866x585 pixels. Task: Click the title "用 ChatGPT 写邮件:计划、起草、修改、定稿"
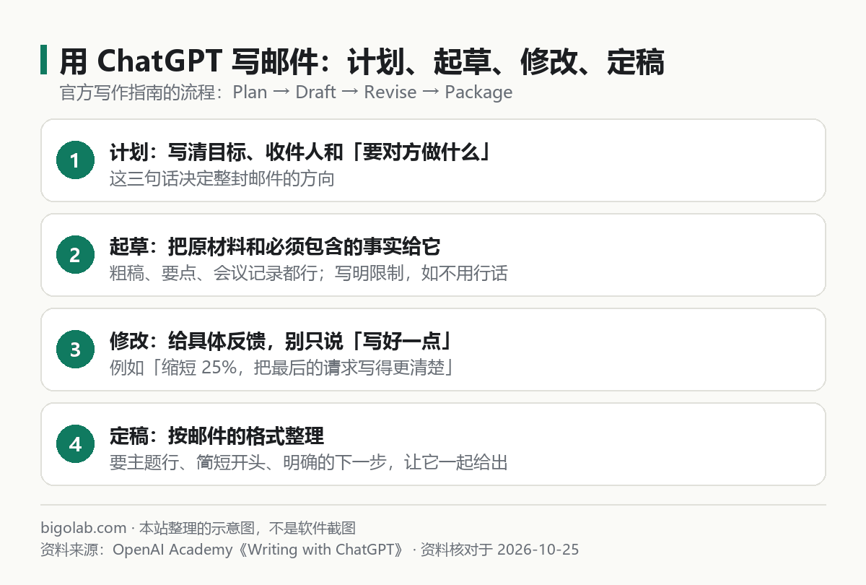[361, 62]
